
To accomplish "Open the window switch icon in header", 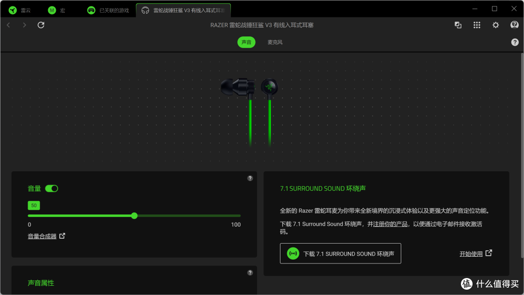I will pyautogui.click(x=458, y=25).
